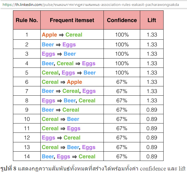Select the "Eggs ⇒ Beer, Cereal" rule
This screenshot has height=173, width=187.
[69, 100]
